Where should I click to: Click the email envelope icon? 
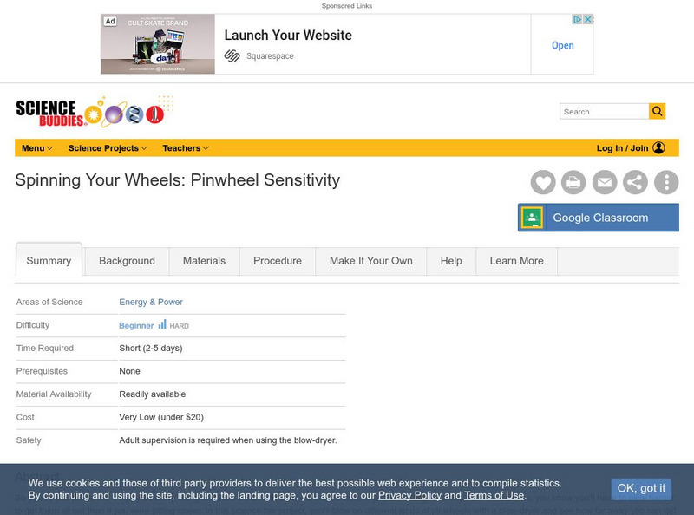coord(605,182)
